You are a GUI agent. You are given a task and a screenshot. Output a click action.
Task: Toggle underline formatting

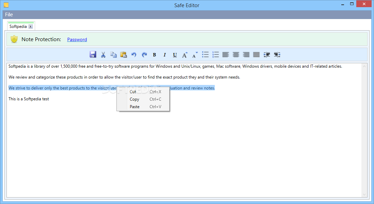[175, 55]
